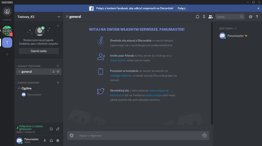Image resolution: width=262 pixels, height=146 pixels.
Task: Click Panumaster in the voice channel
Action: coord(32,95)
